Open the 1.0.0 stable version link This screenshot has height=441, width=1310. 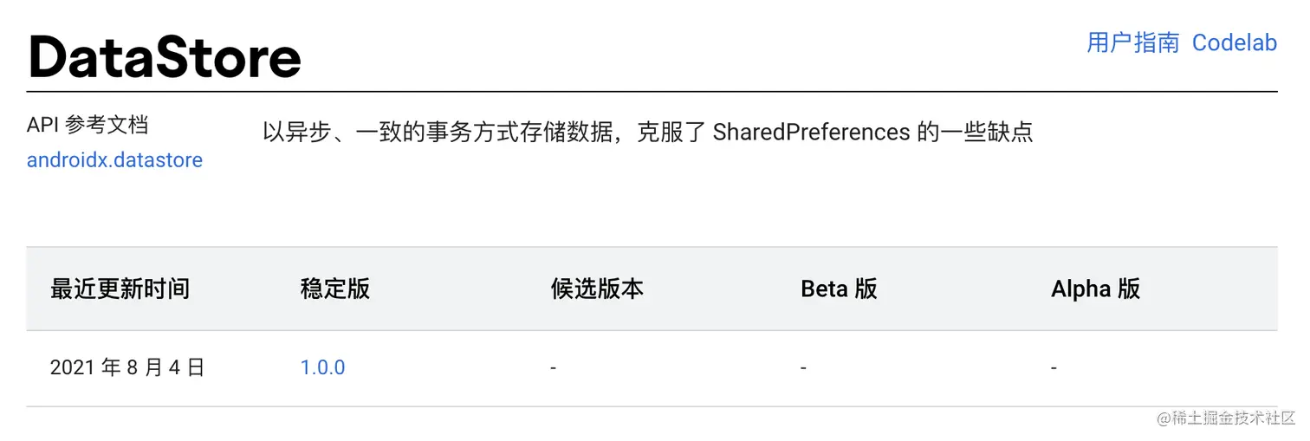pyautogui.click(x=322, y=367)
